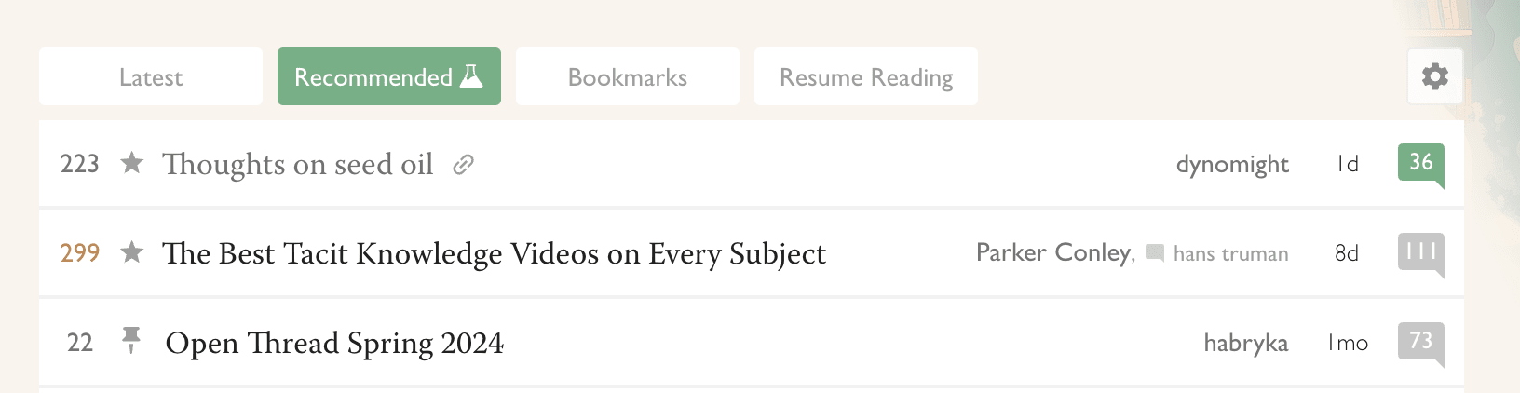The height and width of the screenshot is (393, 1520).
Task: Click the pin icon on Open Thread row
Action: (x=131, y=341)
